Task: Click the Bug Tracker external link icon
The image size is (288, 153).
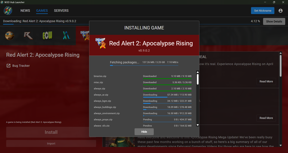Action: (8, 66)
